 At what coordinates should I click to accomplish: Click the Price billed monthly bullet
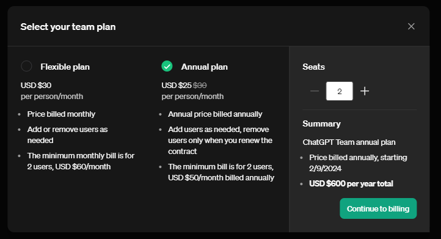[x=61, y=114]
